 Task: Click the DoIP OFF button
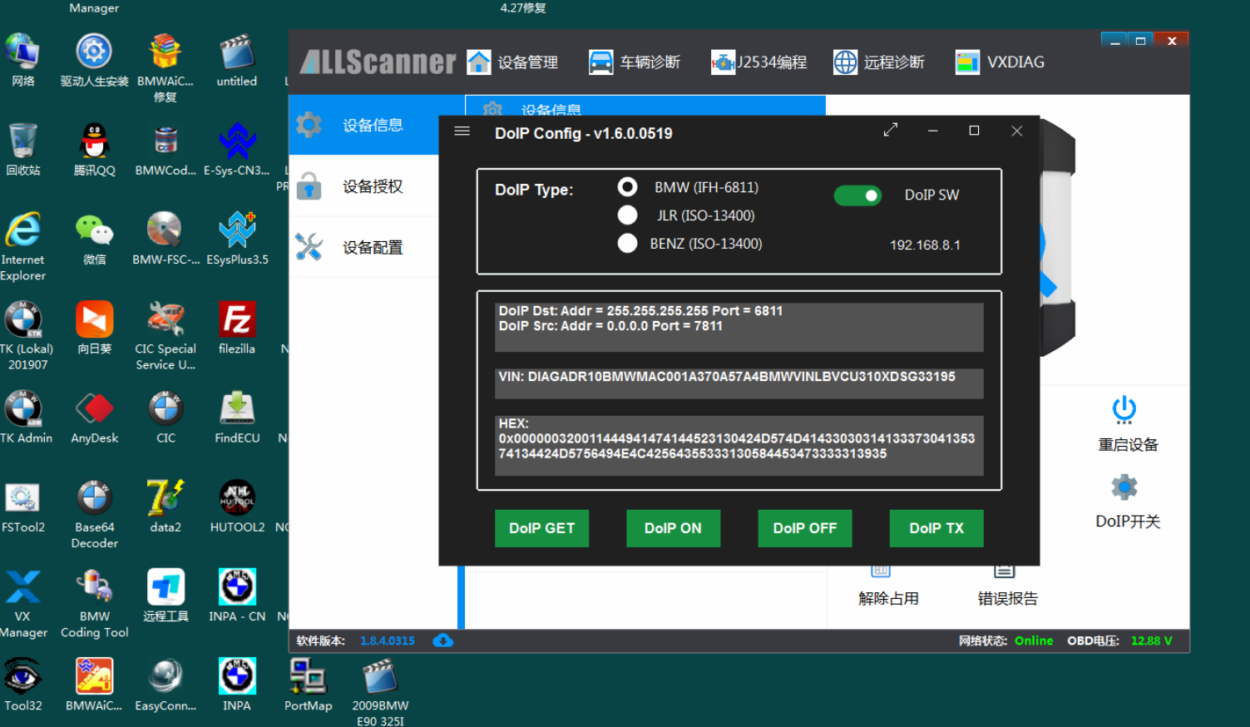tap(805, 528)
